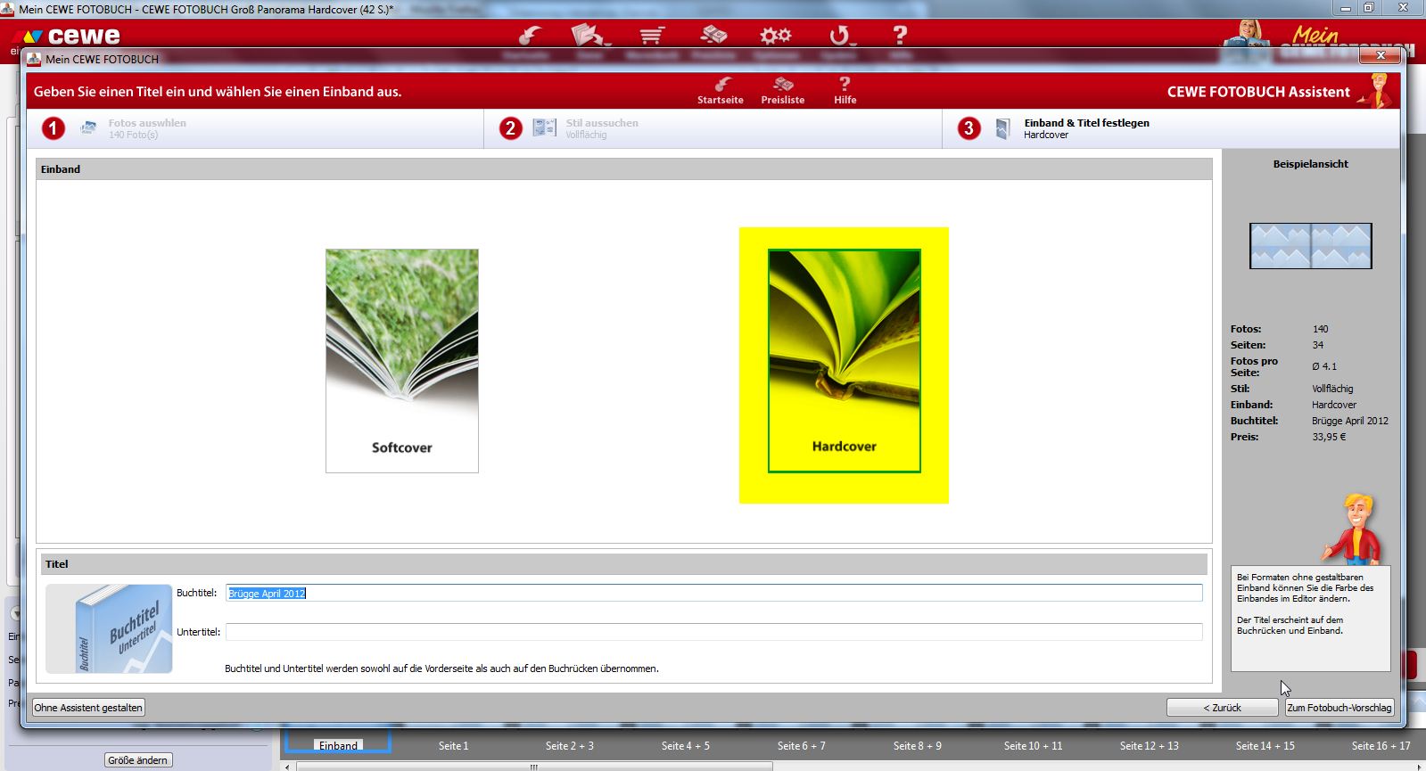Screen dimensions: 1426x771
Task: Choose the Softcover binding option
Action: click(x=402, y=361)
